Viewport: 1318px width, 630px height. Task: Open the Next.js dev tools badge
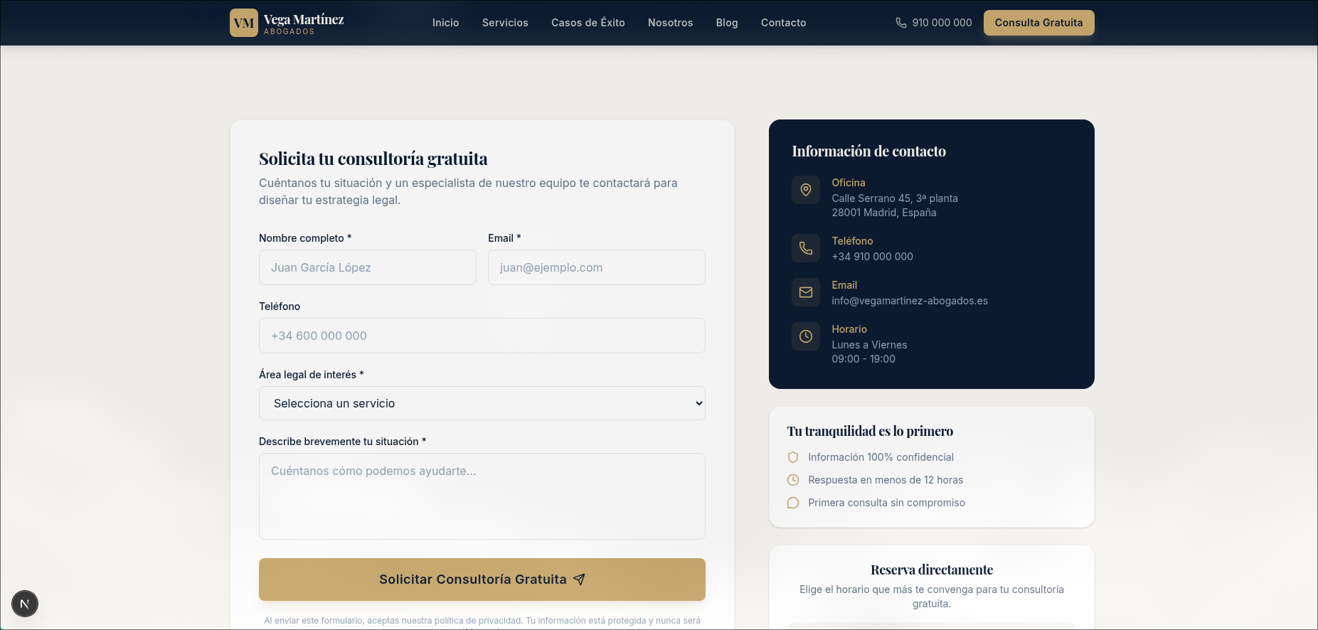(x=25, y=604)
